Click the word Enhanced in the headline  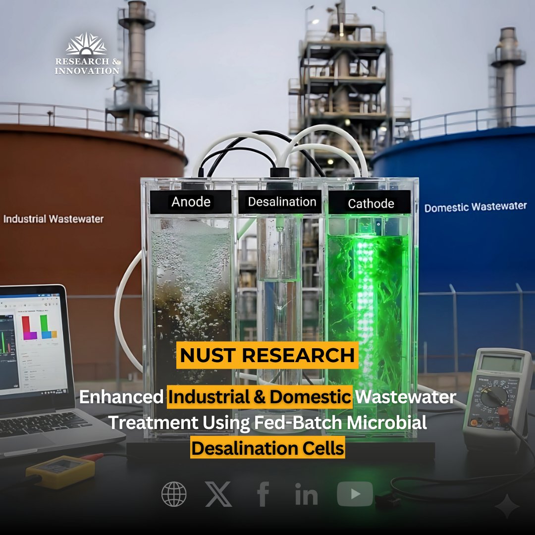pyautogui.click(x=121, y=397)
